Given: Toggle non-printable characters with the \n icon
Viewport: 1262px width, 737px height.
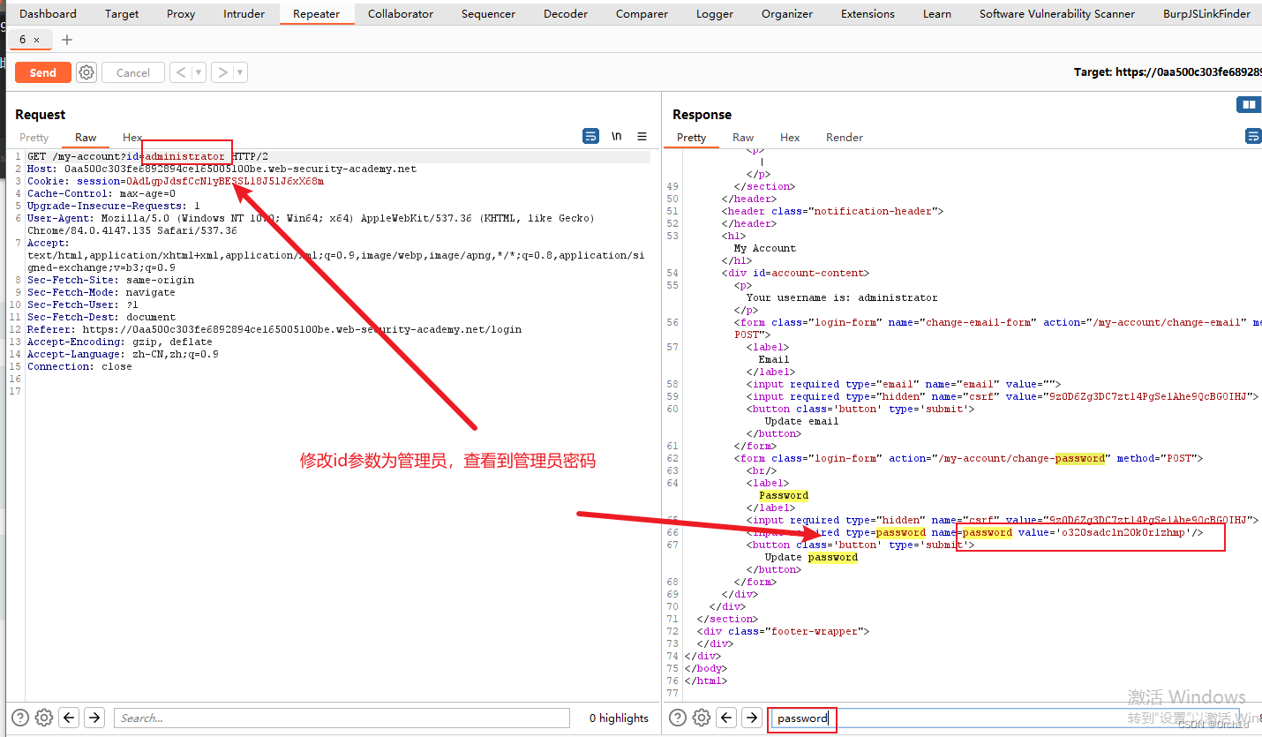Looking at the screenshot, I should click(616, 136).
